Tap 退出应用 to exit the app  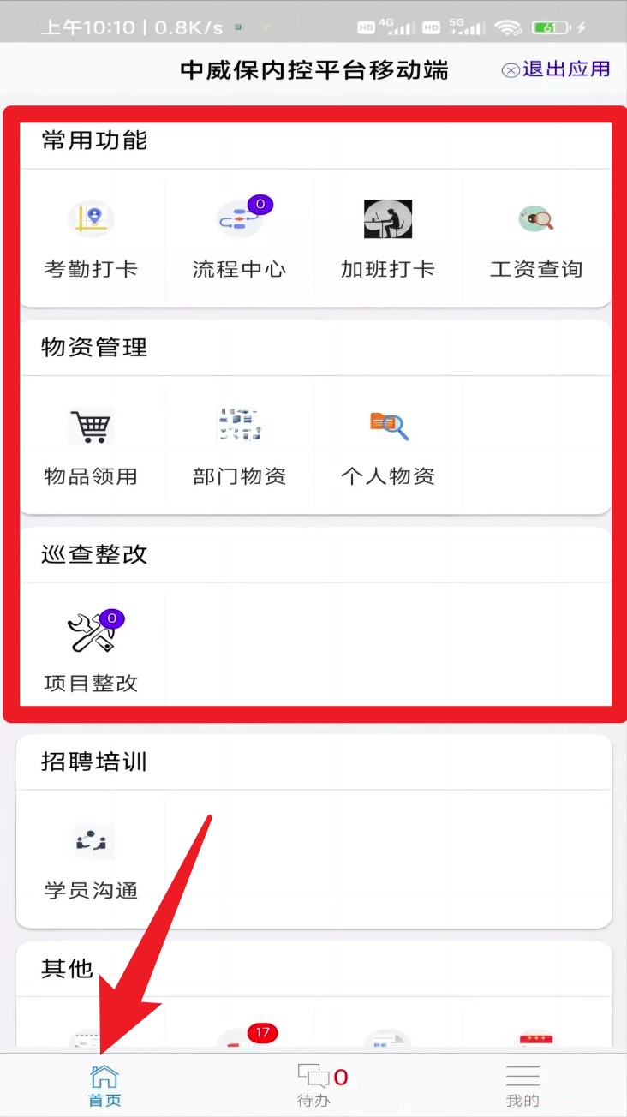pyautogui.click(x=556, y=69)
